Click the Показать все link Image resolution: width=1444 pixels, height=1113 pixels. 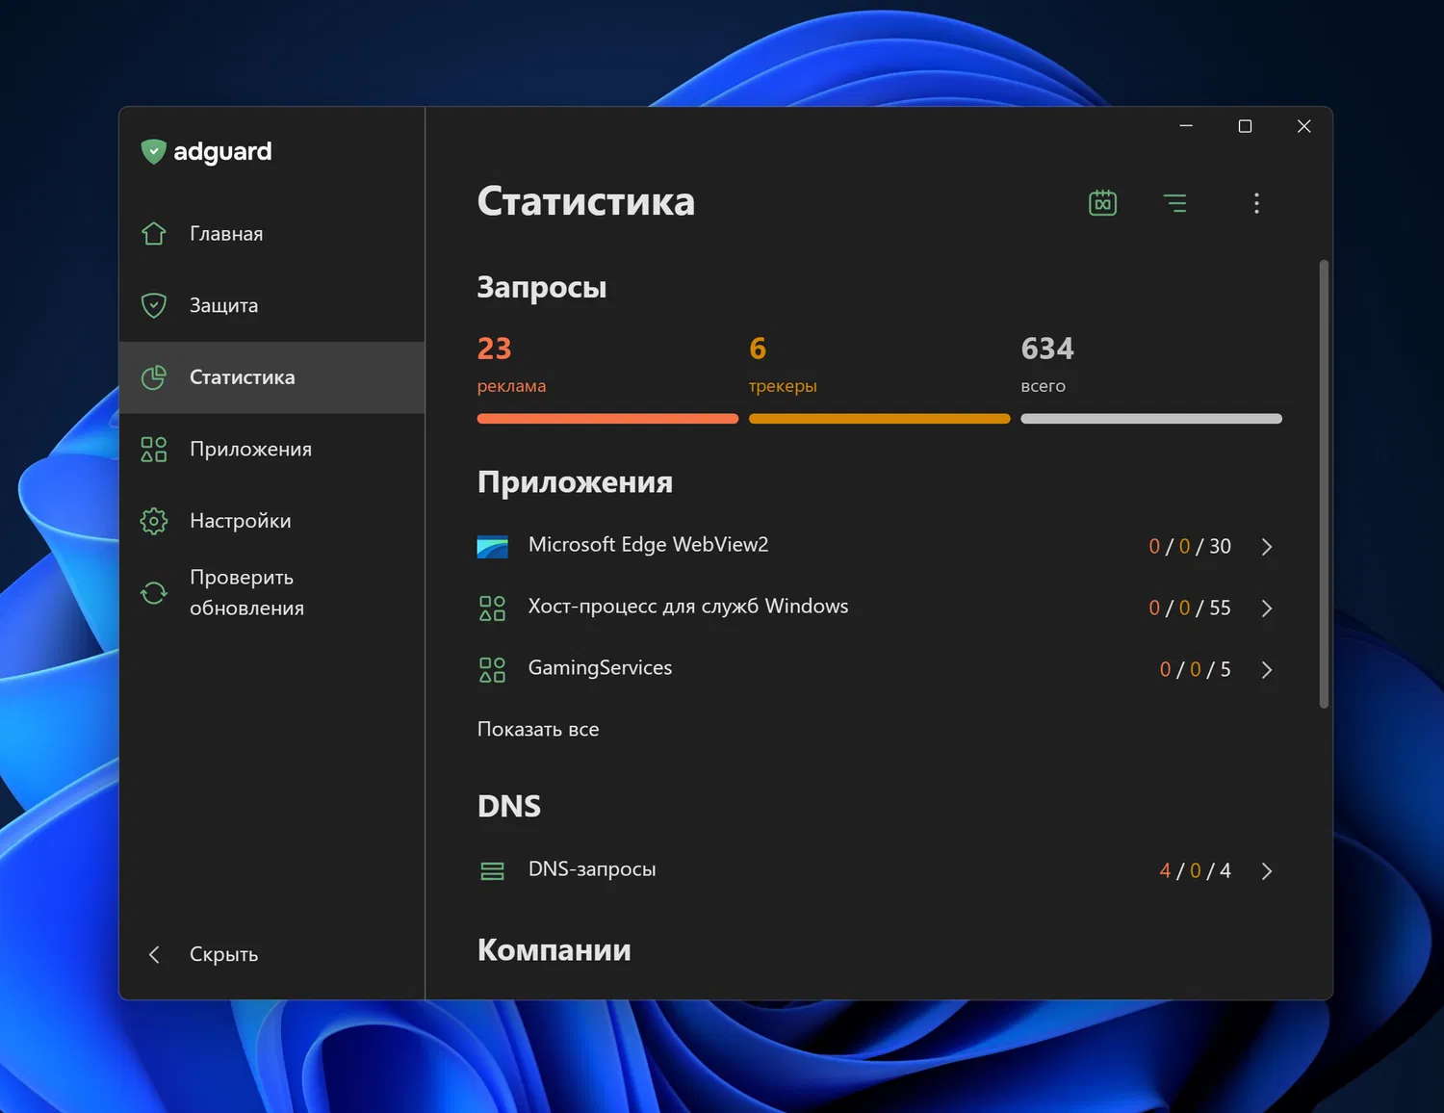pyautogui.click(x=538, y=729)
